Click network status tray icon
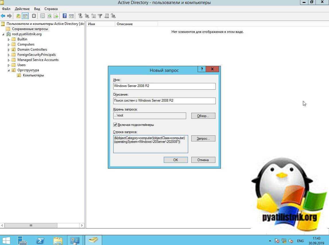 click(284, 241)
